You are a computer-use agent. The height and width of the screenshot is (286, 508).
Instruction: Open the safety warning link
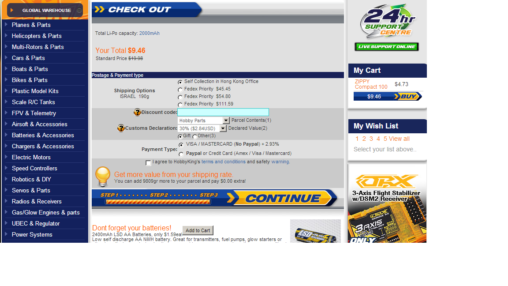coord(280,162)
